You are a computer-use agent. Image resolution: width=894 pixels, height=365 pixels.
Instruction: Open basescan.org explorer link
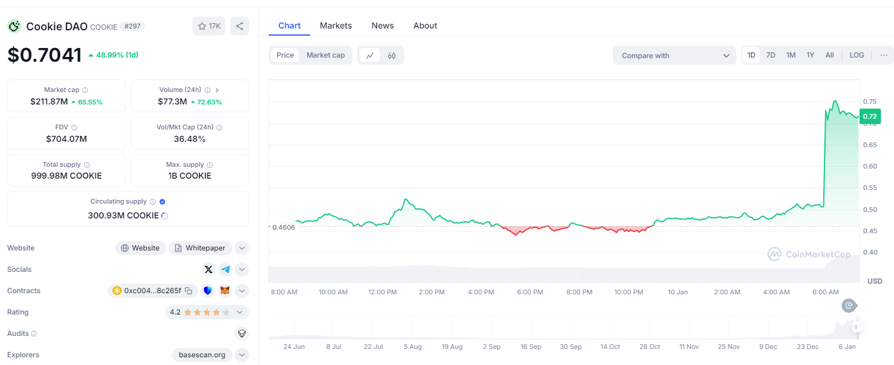pyautogui.click(x=202, y=355)
